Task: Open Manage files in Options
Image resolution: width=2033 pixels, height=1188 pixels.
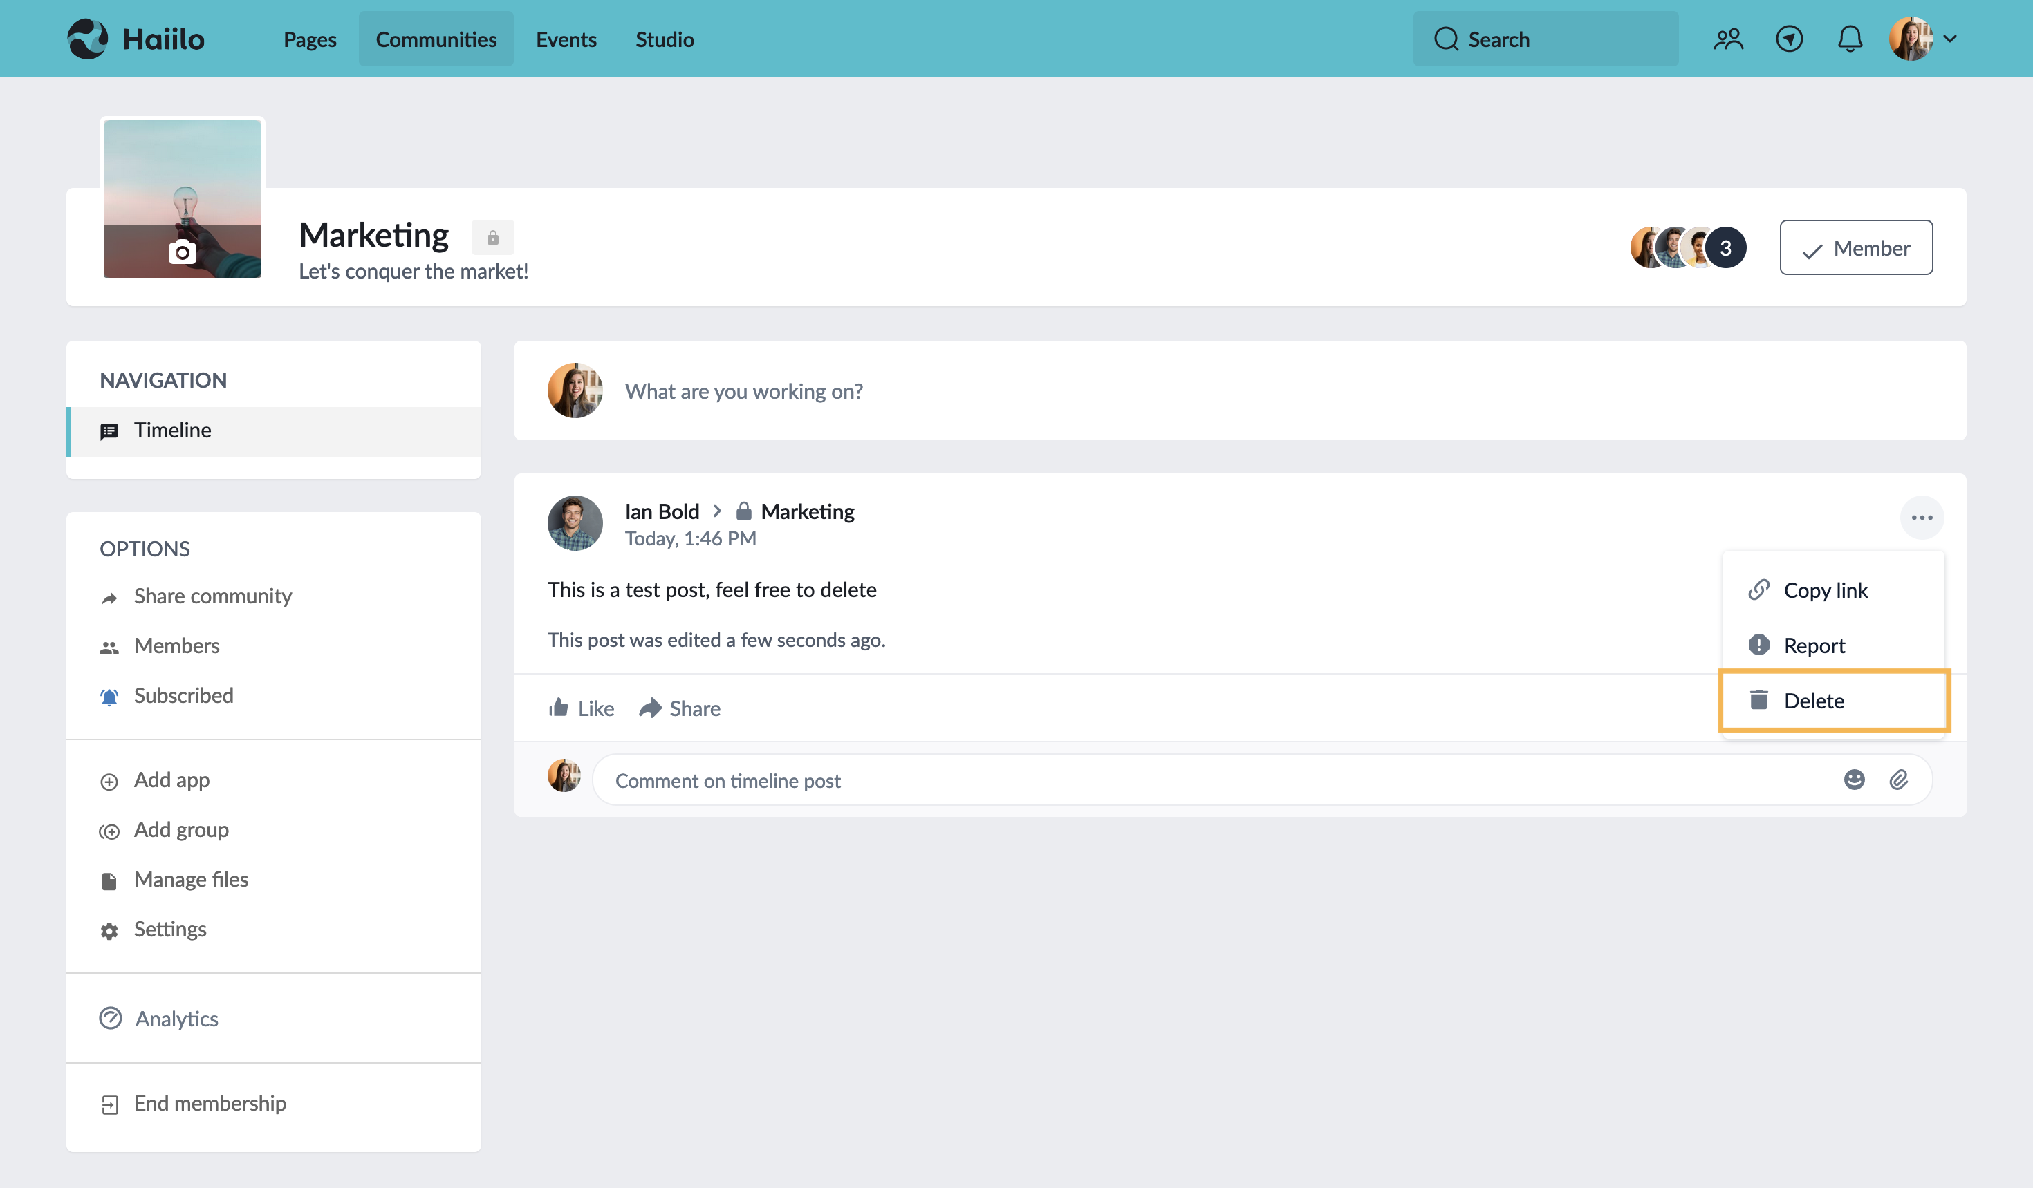Action: (191, 878)
